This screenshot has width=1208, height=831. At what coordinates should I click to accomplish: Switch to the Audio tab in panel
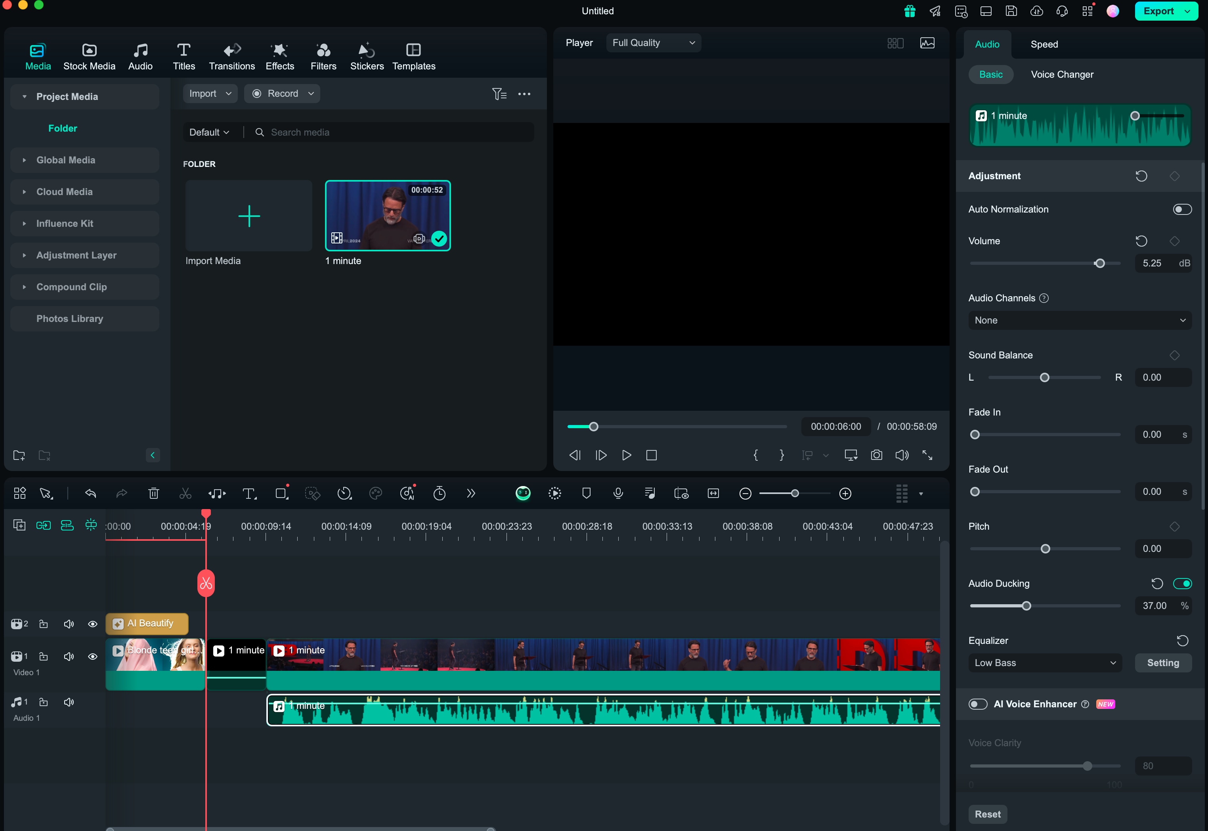987,43
